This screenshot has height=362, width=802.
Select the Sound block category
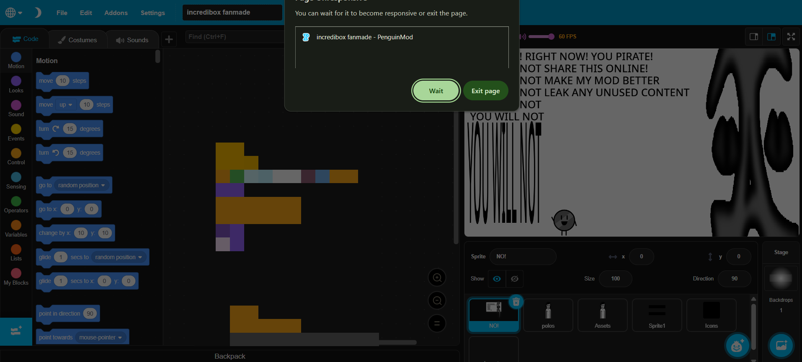tap(16, 109)
